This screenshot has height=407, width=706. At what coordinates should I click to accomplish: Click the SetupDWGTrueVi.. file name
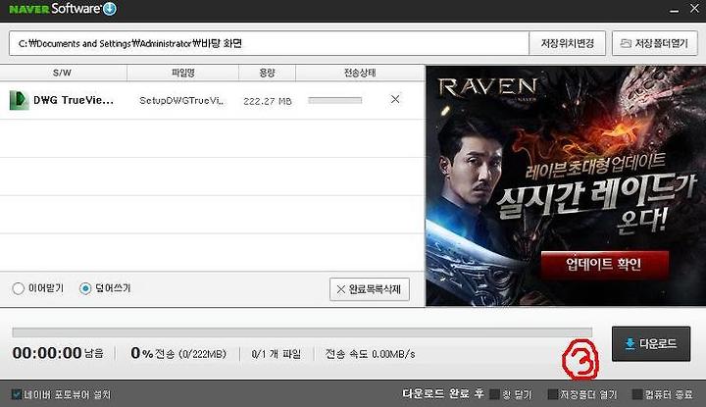tap(181, 100)
